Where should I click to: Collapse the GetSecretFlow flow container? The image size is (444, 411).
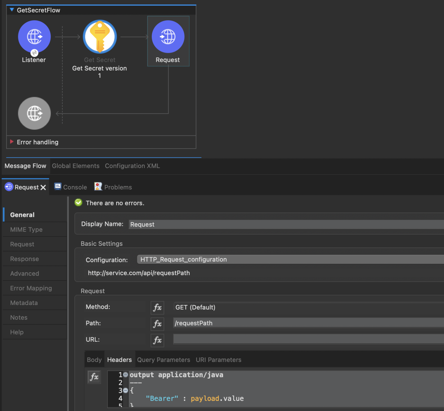pyautogui.click(x=12, y=10)
